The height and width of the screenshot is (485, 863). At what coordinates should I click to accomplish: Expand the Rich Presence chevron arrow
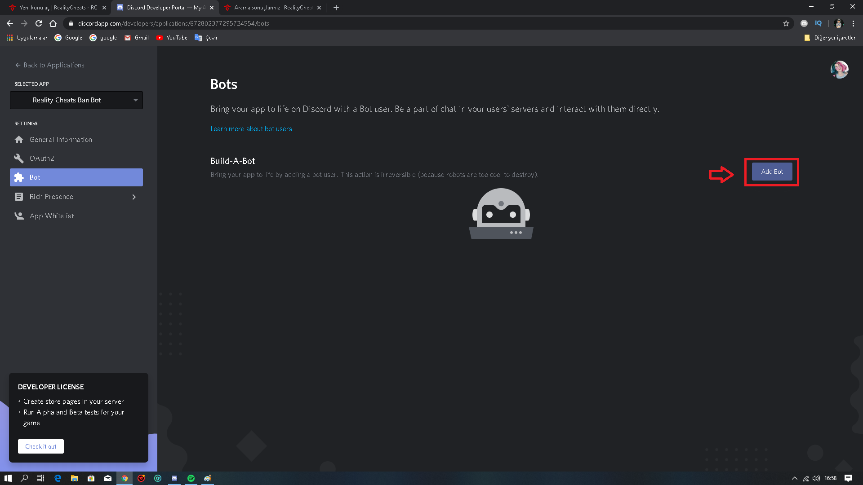click(x=134, y=197)
